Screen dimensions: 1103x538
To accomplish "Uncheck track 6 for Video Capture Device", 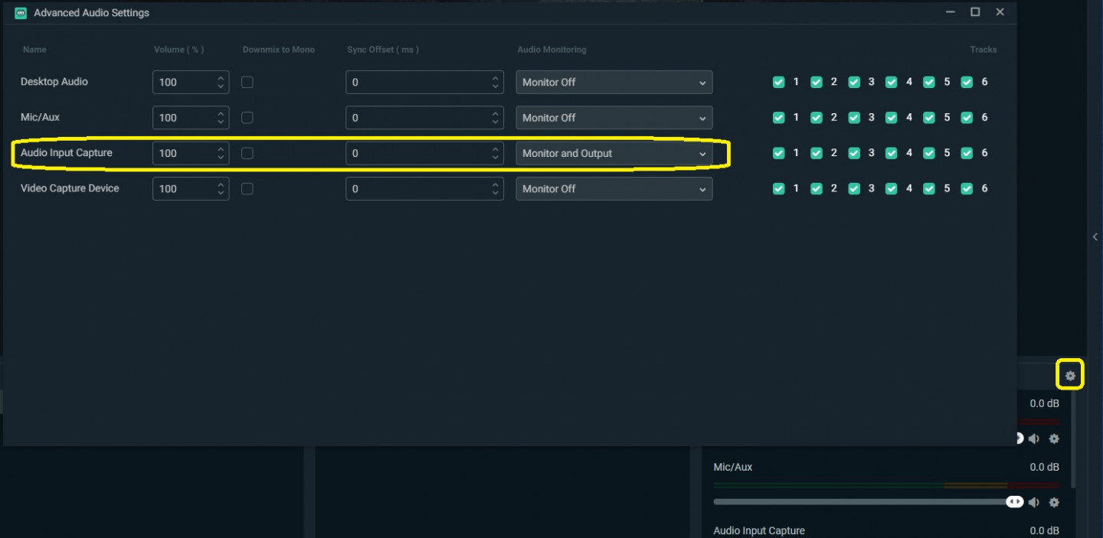I will click(967, 188).
